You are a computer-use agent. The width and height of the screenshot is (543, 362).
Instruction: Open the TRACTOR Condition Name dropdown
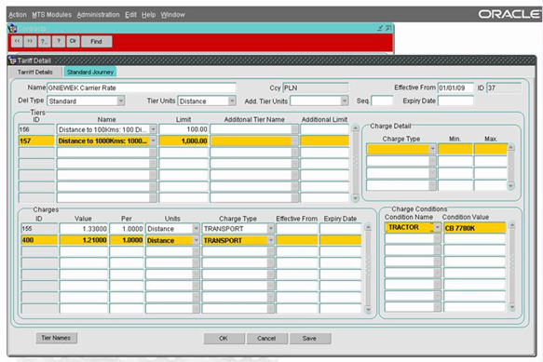point(438,227)
